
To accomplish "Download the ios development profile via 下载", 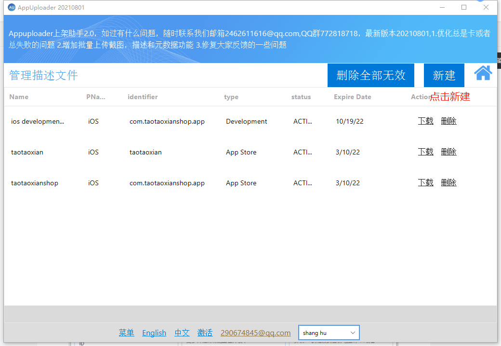I will pos(425,121).
